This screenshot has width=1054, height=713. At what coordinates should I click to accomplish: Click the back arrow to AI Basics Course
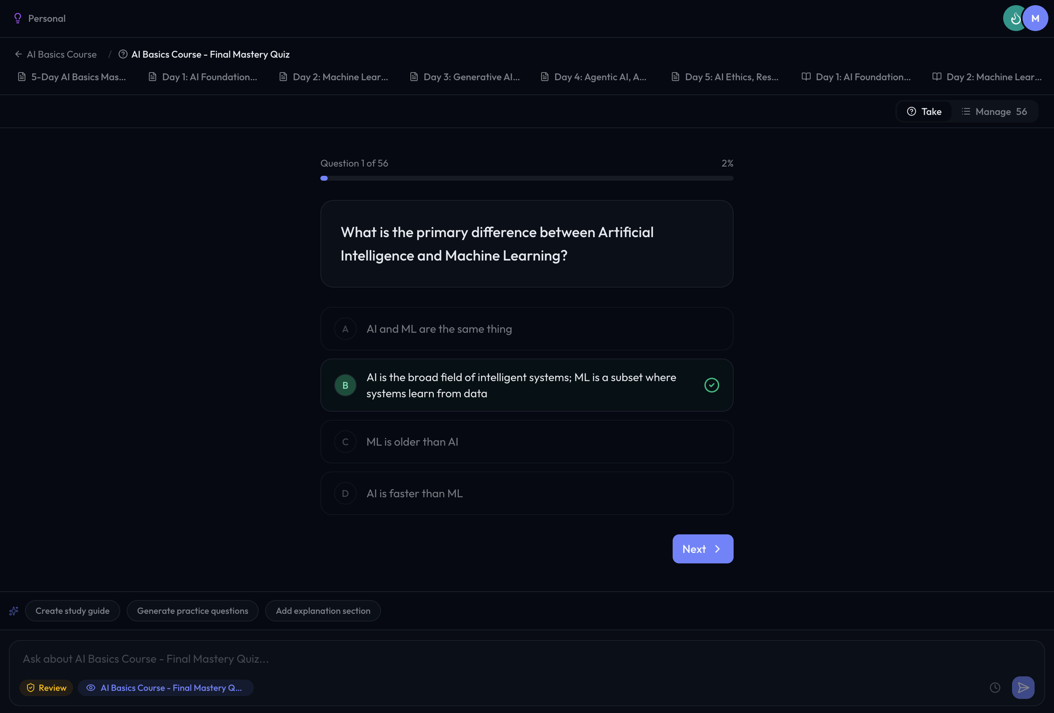[19, 54]
